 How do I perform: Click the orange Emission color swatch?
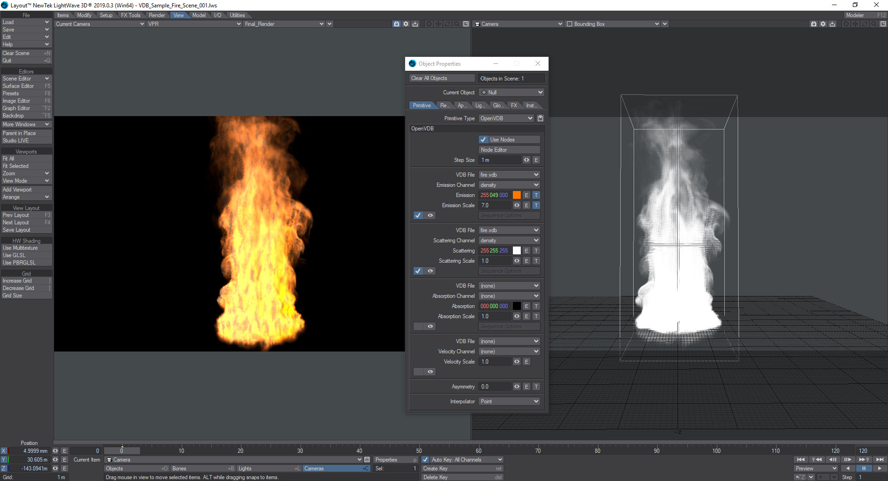[517, 195]
